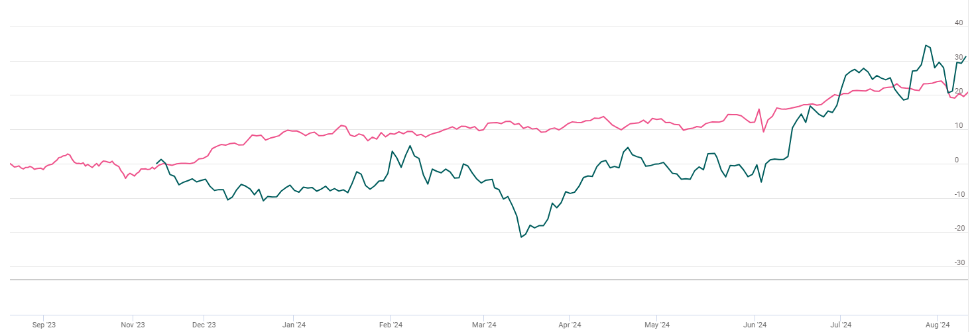Click the Aug '24 x-axis label
This screenshot has height=332, width=972.
click(936, 325)
